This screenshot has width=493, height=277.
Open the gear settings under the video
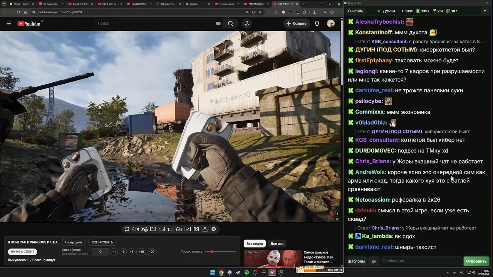tap(214, 229)
